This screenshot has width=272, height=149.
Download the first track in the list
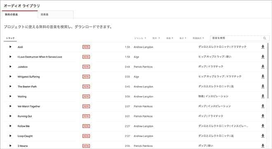coord(263,47)
